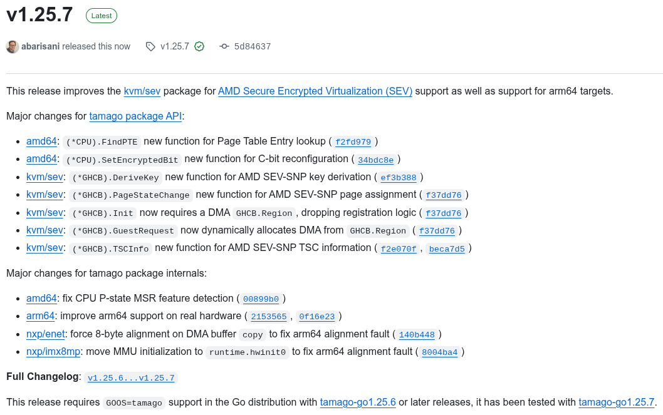Open commit 5d84637
The width and height of the screenshot is (663, 415).
(x=253, y=46)
